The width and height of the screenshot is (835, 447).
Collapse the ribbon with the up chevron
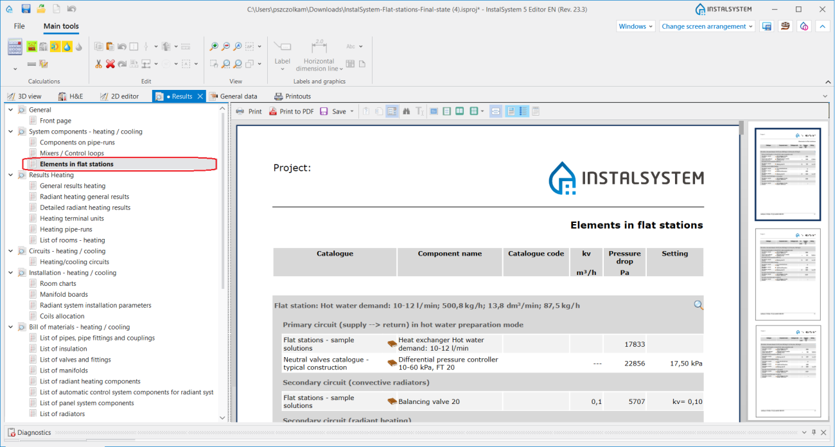point(823,26)
